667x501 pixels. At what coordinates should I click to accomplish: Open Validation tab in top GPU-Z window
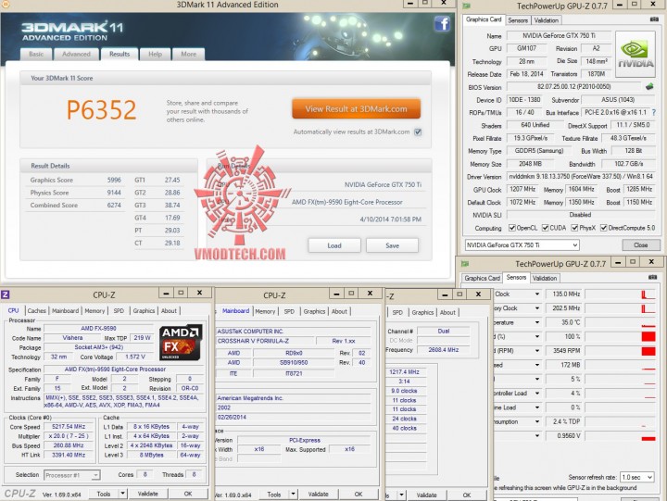tap(547, 20)
